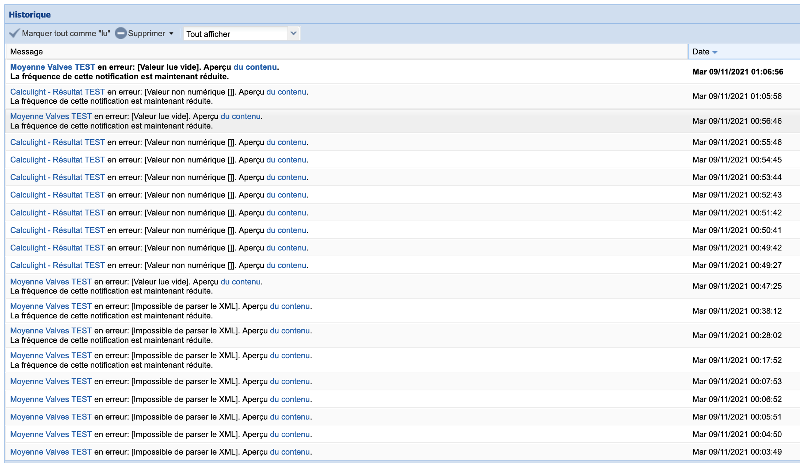Viewport: 800px width, 463px height.
Task: Open Calculight - Résultat TEST link at 01:05:56
Action: click(x=57, y=92)
